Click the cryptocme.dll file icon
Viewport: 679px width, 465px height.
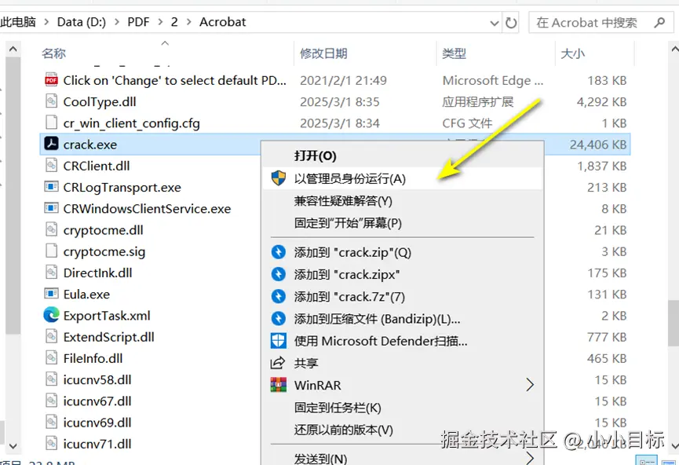(51, 229)
